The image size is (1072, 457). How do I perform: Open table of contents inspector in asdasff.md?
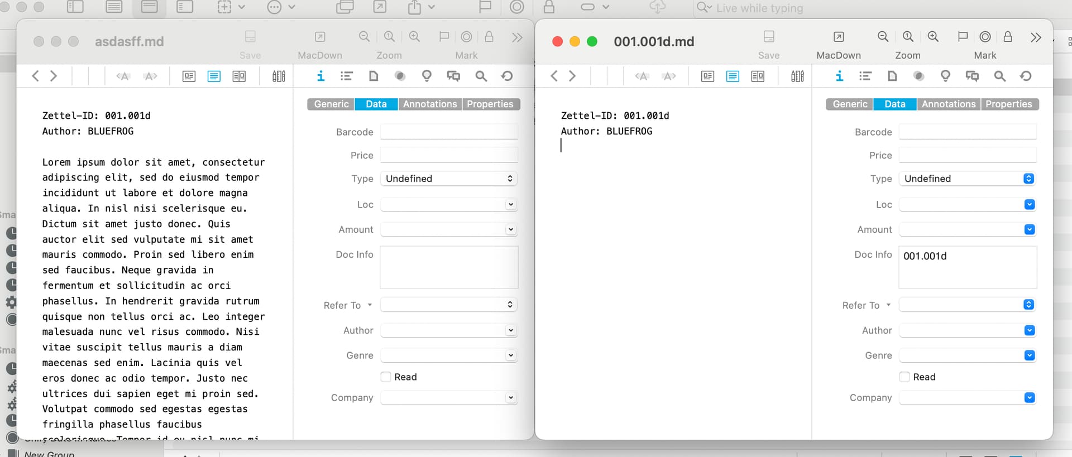347,76
